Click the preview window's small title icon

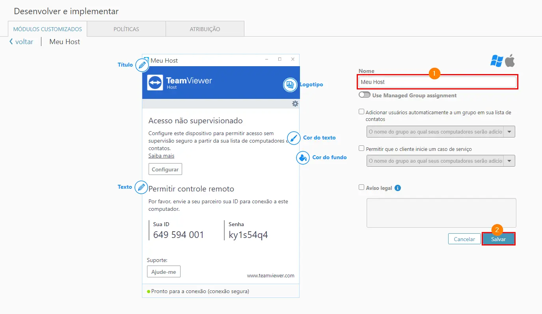coord(146,60)
